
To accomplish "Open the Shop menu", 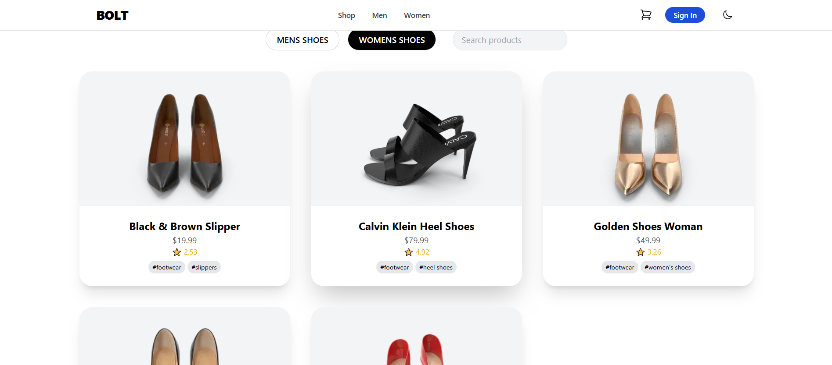I will tap(346, 15).
